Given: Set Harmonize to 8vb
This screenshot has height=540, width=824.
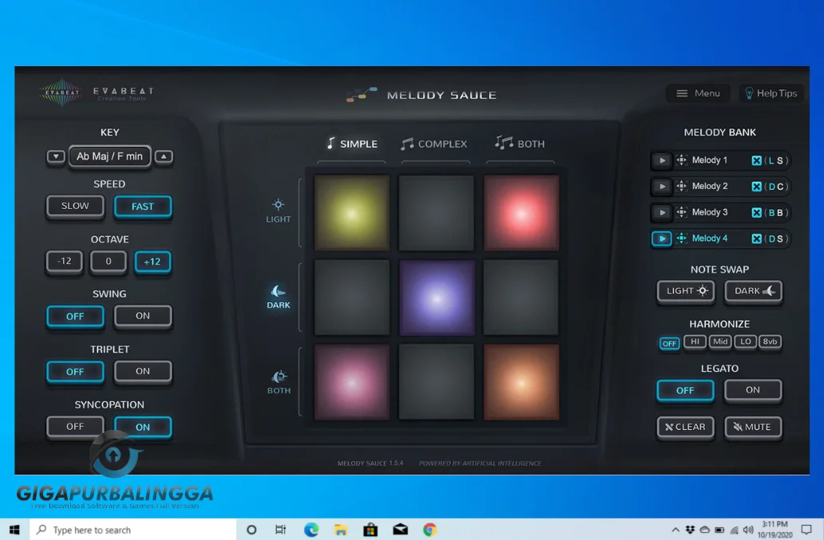Looking at the screenshot, I should click(x=770, y=341).
